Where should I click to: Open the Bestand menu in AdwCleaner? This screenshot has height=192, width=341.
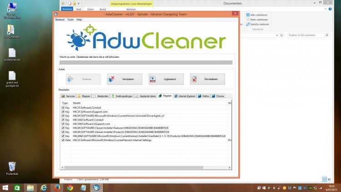coord(60,20)
